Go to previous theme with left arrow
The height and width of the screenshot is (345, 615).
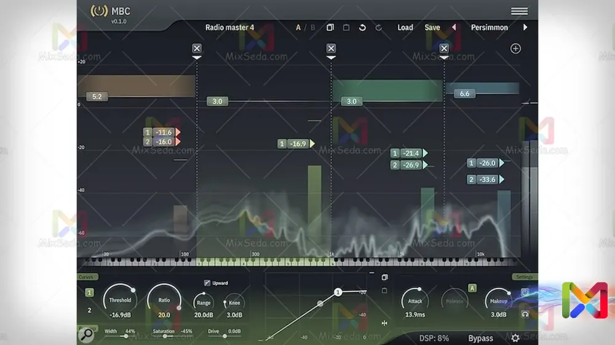pos(454,28)
